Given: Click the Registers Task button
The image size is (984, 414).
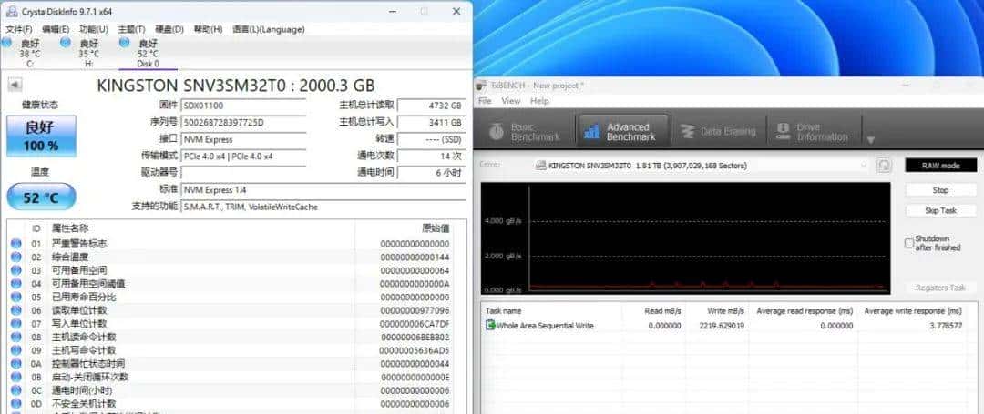Looking at the screenshot, I should [940, 288].
